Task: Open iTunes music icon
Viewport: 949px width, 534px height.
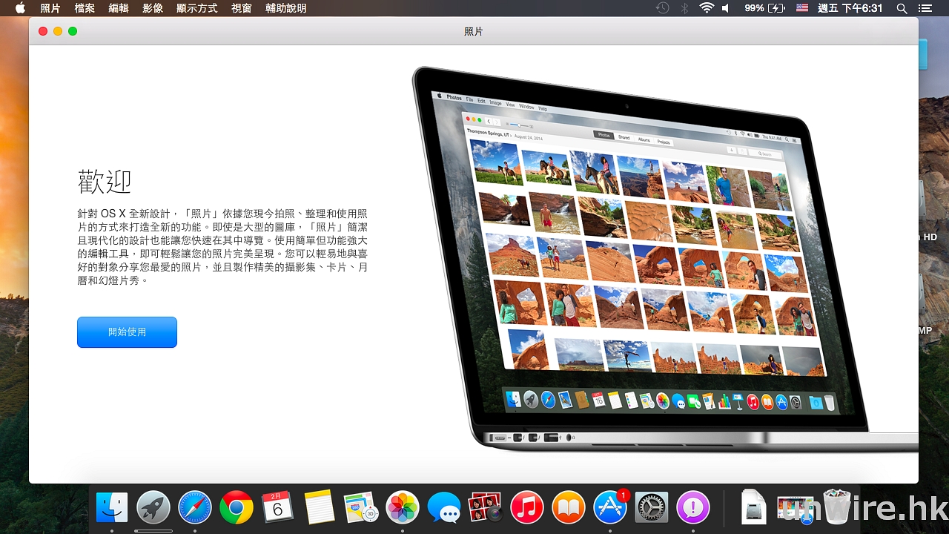Action: click(527, 508)
